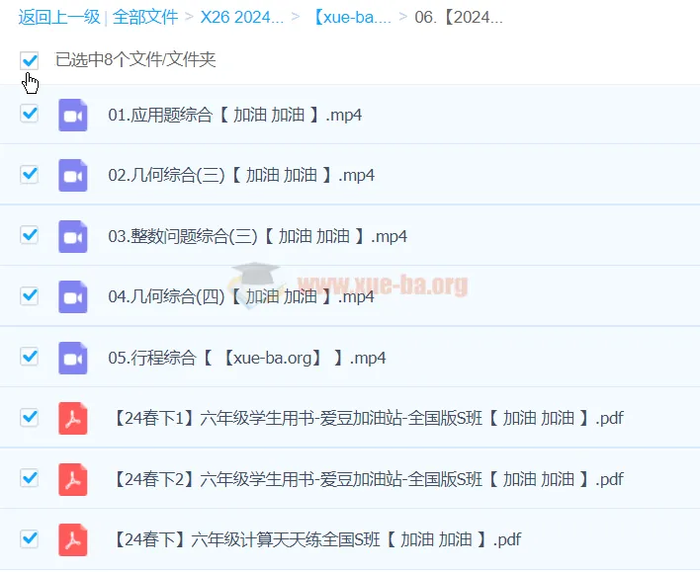
Task: Click the video icon for 05.行程综合
Action: [x=73, y=358]
